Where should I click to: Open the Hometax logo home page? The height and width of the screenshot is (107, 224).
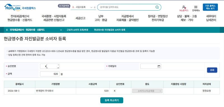pyautogui.click(x=20, y=7)
